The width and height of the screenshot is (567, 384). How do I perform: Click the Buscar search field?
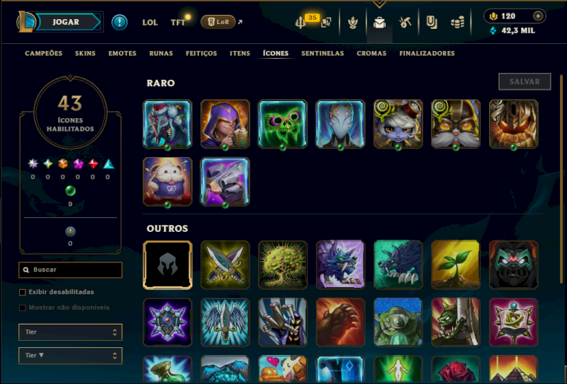pos(70,269)
